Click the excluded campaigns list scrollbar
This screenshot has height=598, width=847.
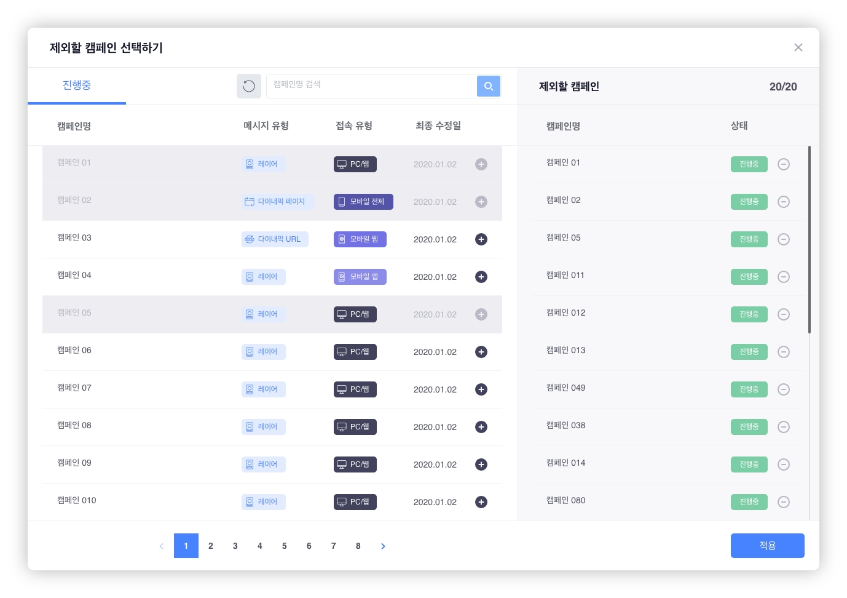810,240
